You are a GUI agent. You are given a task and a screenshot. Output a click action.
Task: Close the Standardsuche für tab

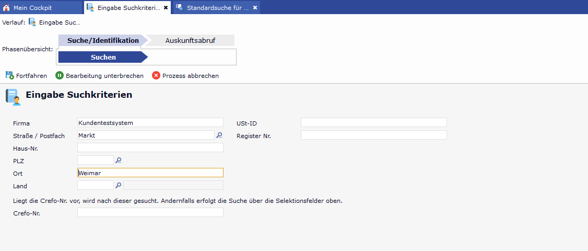255,7
